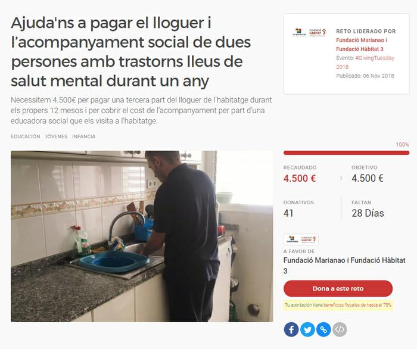This screenshot has width=417, height=349.
Task: Copy the campaign link via chain icon
Action: (323, 329)
